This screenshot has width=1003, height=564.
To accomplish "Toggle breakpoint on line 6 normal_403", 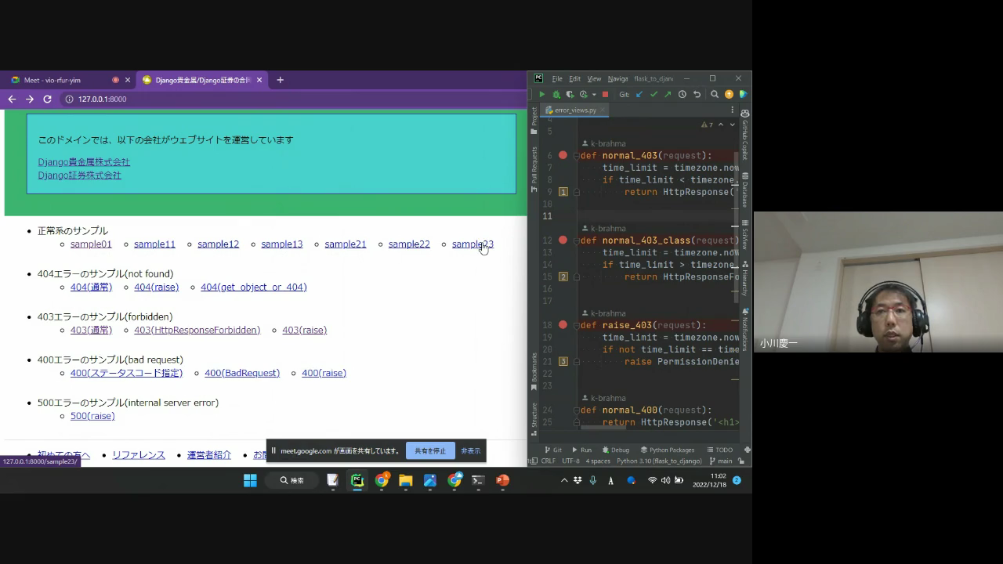I will [563, 156].
